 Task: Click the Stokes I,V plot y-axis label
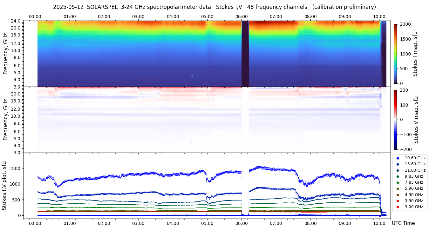pyautogui.click(x=4, y=186)
